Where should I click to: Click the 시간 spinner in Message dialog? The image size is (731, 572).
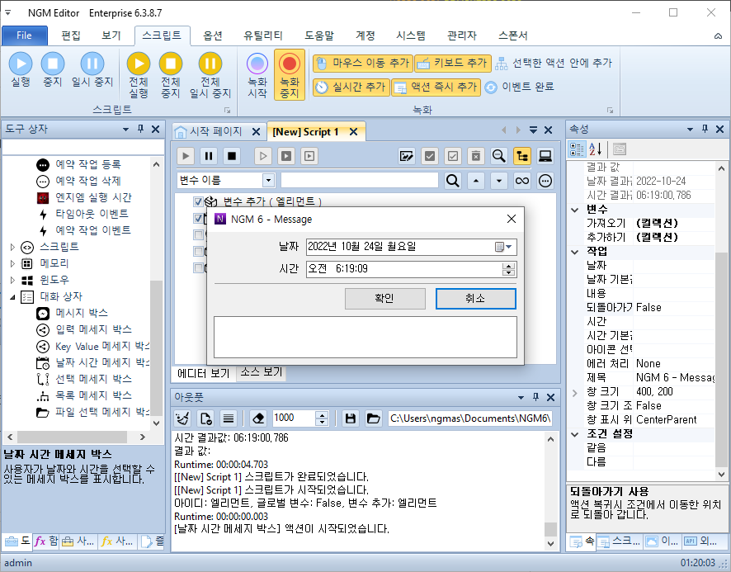click(x=508, y=269)
